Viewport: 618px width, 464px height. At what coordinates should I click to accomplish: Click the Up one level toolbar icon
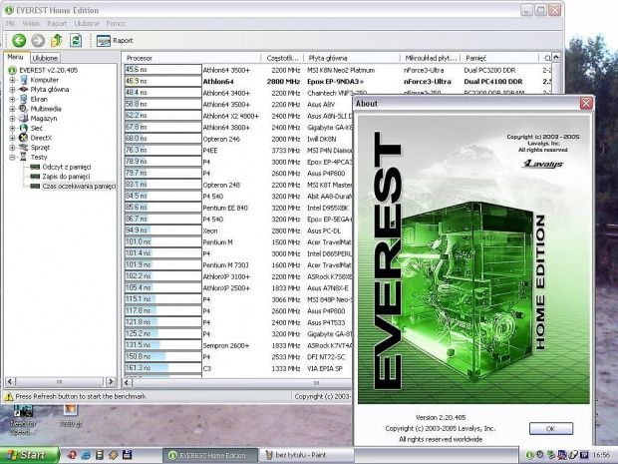tap(57, 41)
